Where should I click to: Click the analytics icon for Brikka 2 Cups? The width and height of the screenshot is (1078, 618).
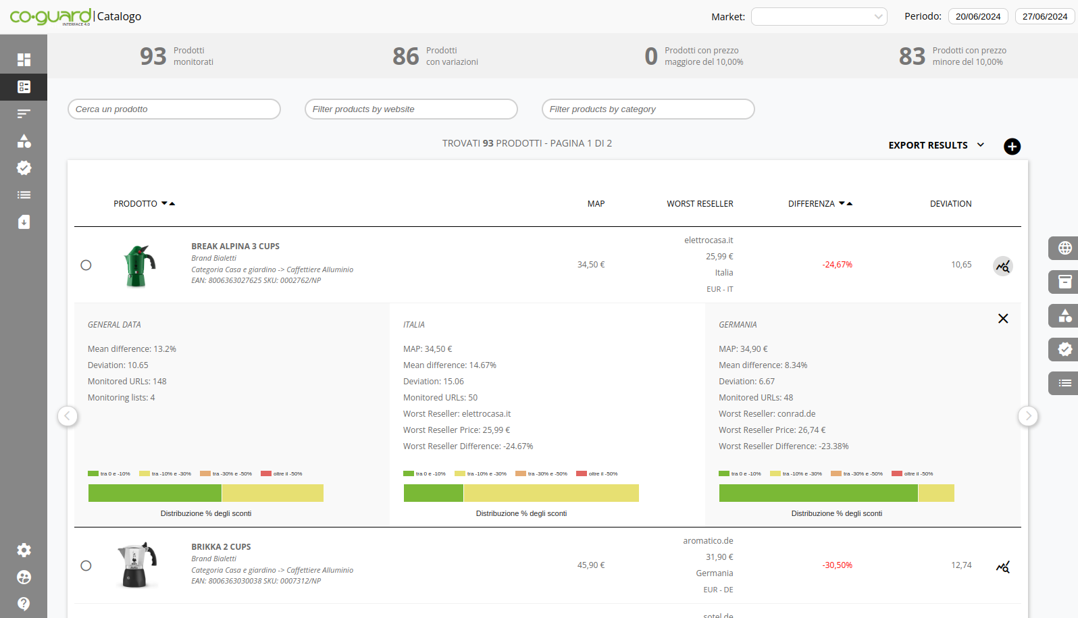(1003, 567)
